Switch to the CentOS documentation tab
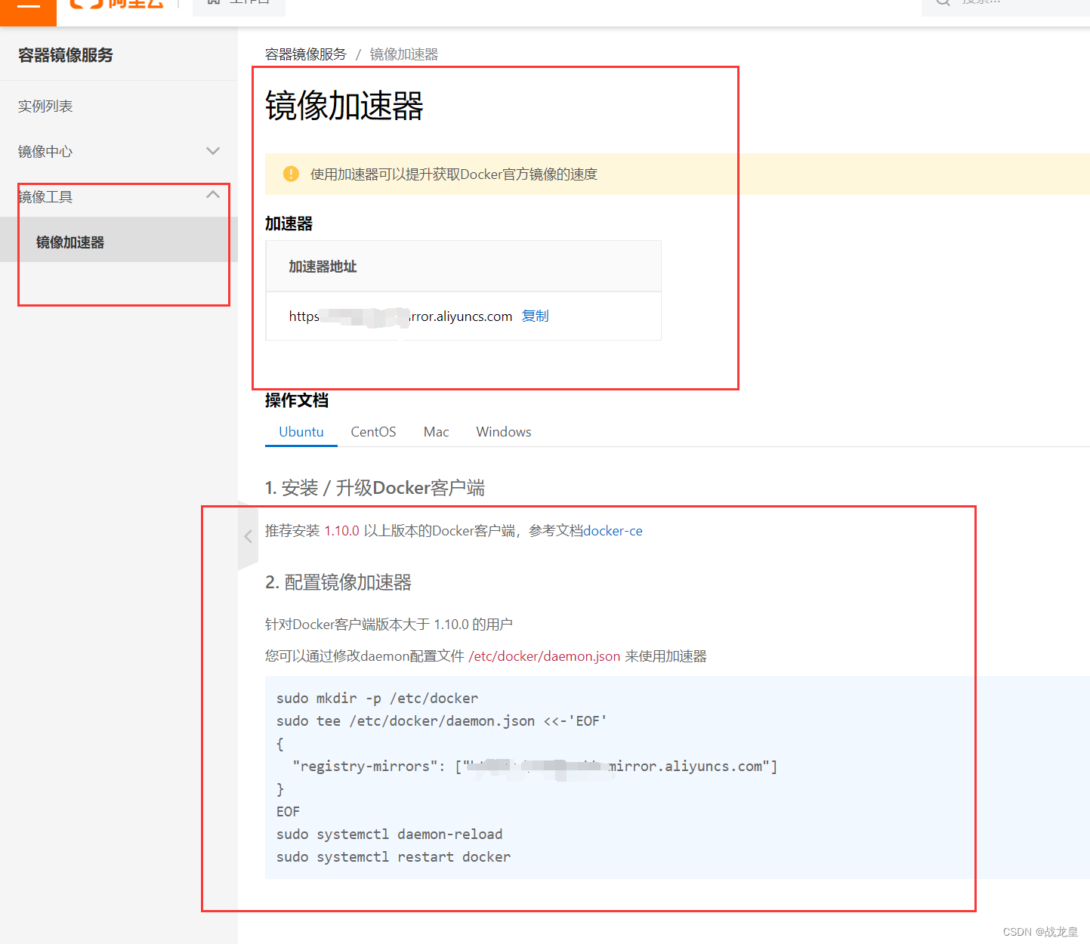1090x944 pixels. [x=373, y=432]
